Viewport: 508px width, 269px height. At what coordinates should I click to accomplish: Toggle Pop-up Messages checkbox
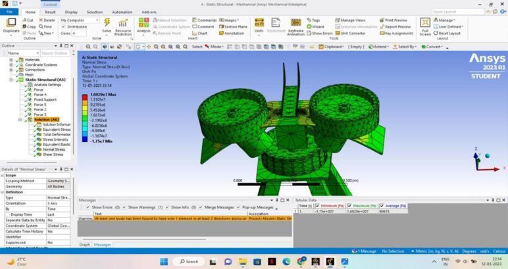pyautogui.click(x=238, y=207)
